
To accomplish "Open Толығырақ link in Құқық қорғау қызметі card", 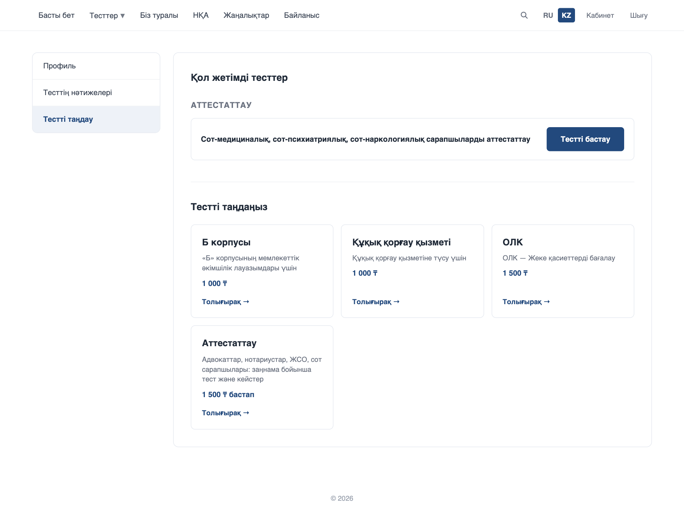I will (376, 302).
